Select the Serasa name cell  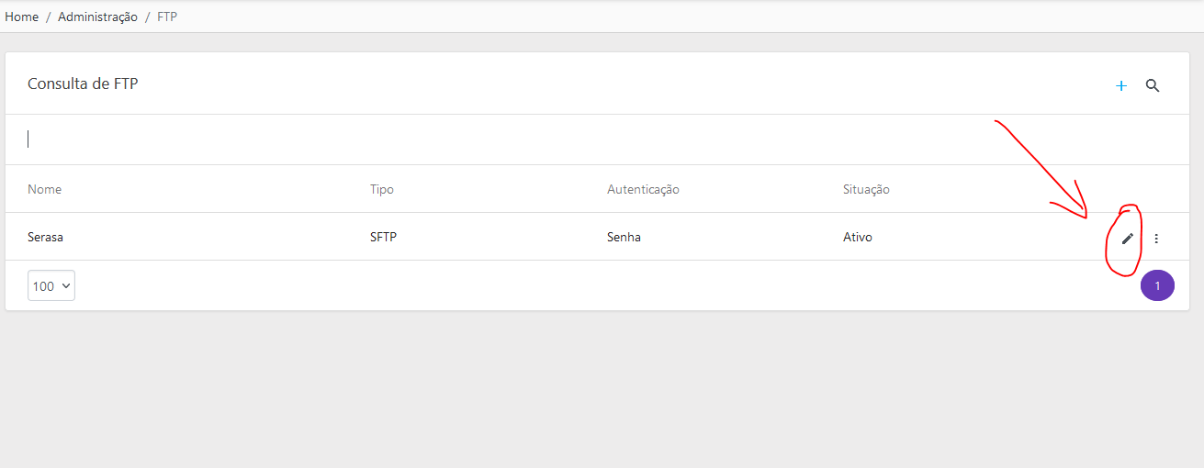(45, 237)
